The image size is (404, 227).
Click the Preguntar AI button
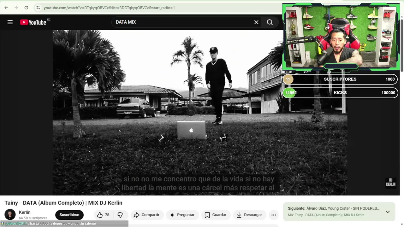click(x=182, y=215)
